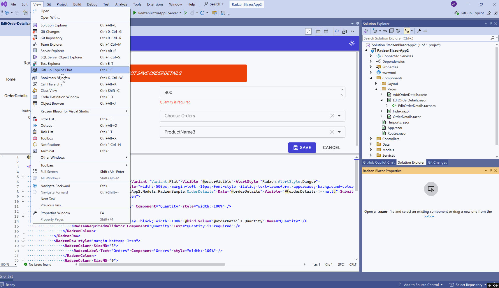Select EditOrderDetails.razor.cs file
The height and width of the screenshot is (288, 499).
pyautogui.click(x=417, y=106)
